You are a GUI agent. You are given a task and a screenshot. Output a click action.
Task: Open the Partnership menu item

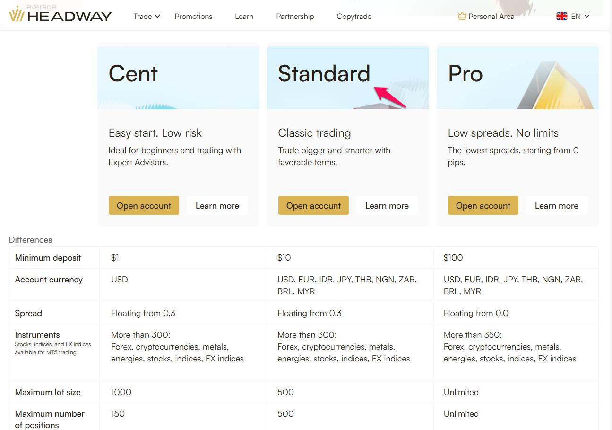tap(295, 16)
